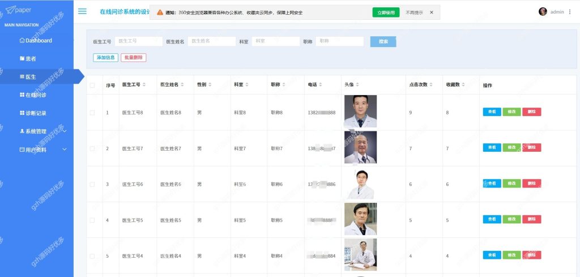Image resolution: width=580 pixels, height=277 pixels.
Task: Click the 科室 search input
Action: pos(276,41)
